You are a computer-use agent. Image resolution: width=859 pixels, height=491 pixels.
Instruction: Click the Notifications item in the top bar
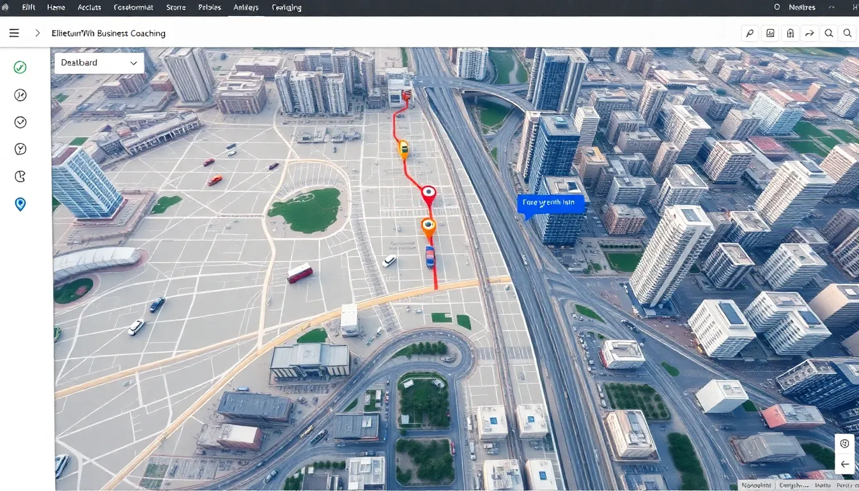(802, 7)
